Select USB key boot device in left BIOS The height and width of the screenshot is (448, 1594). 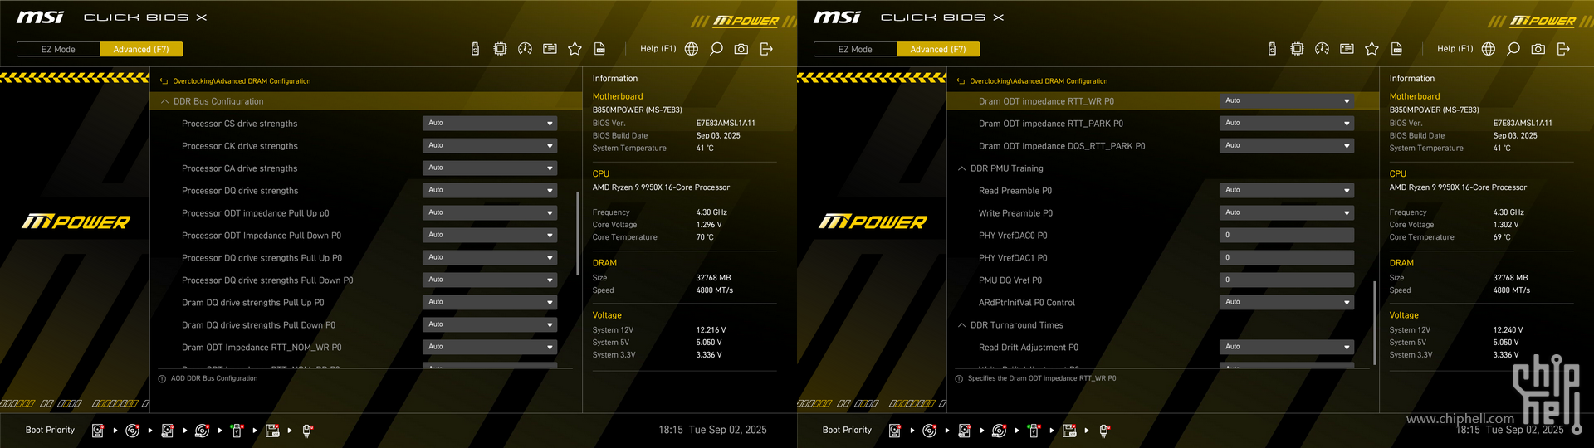tap(237, 431)
